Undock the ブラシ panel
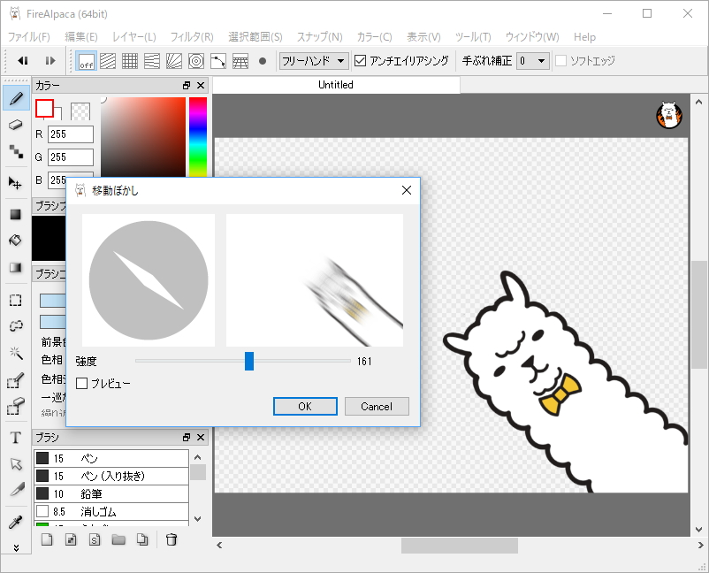709x573 pixels. pyautogui.click(x=187, y=438)
